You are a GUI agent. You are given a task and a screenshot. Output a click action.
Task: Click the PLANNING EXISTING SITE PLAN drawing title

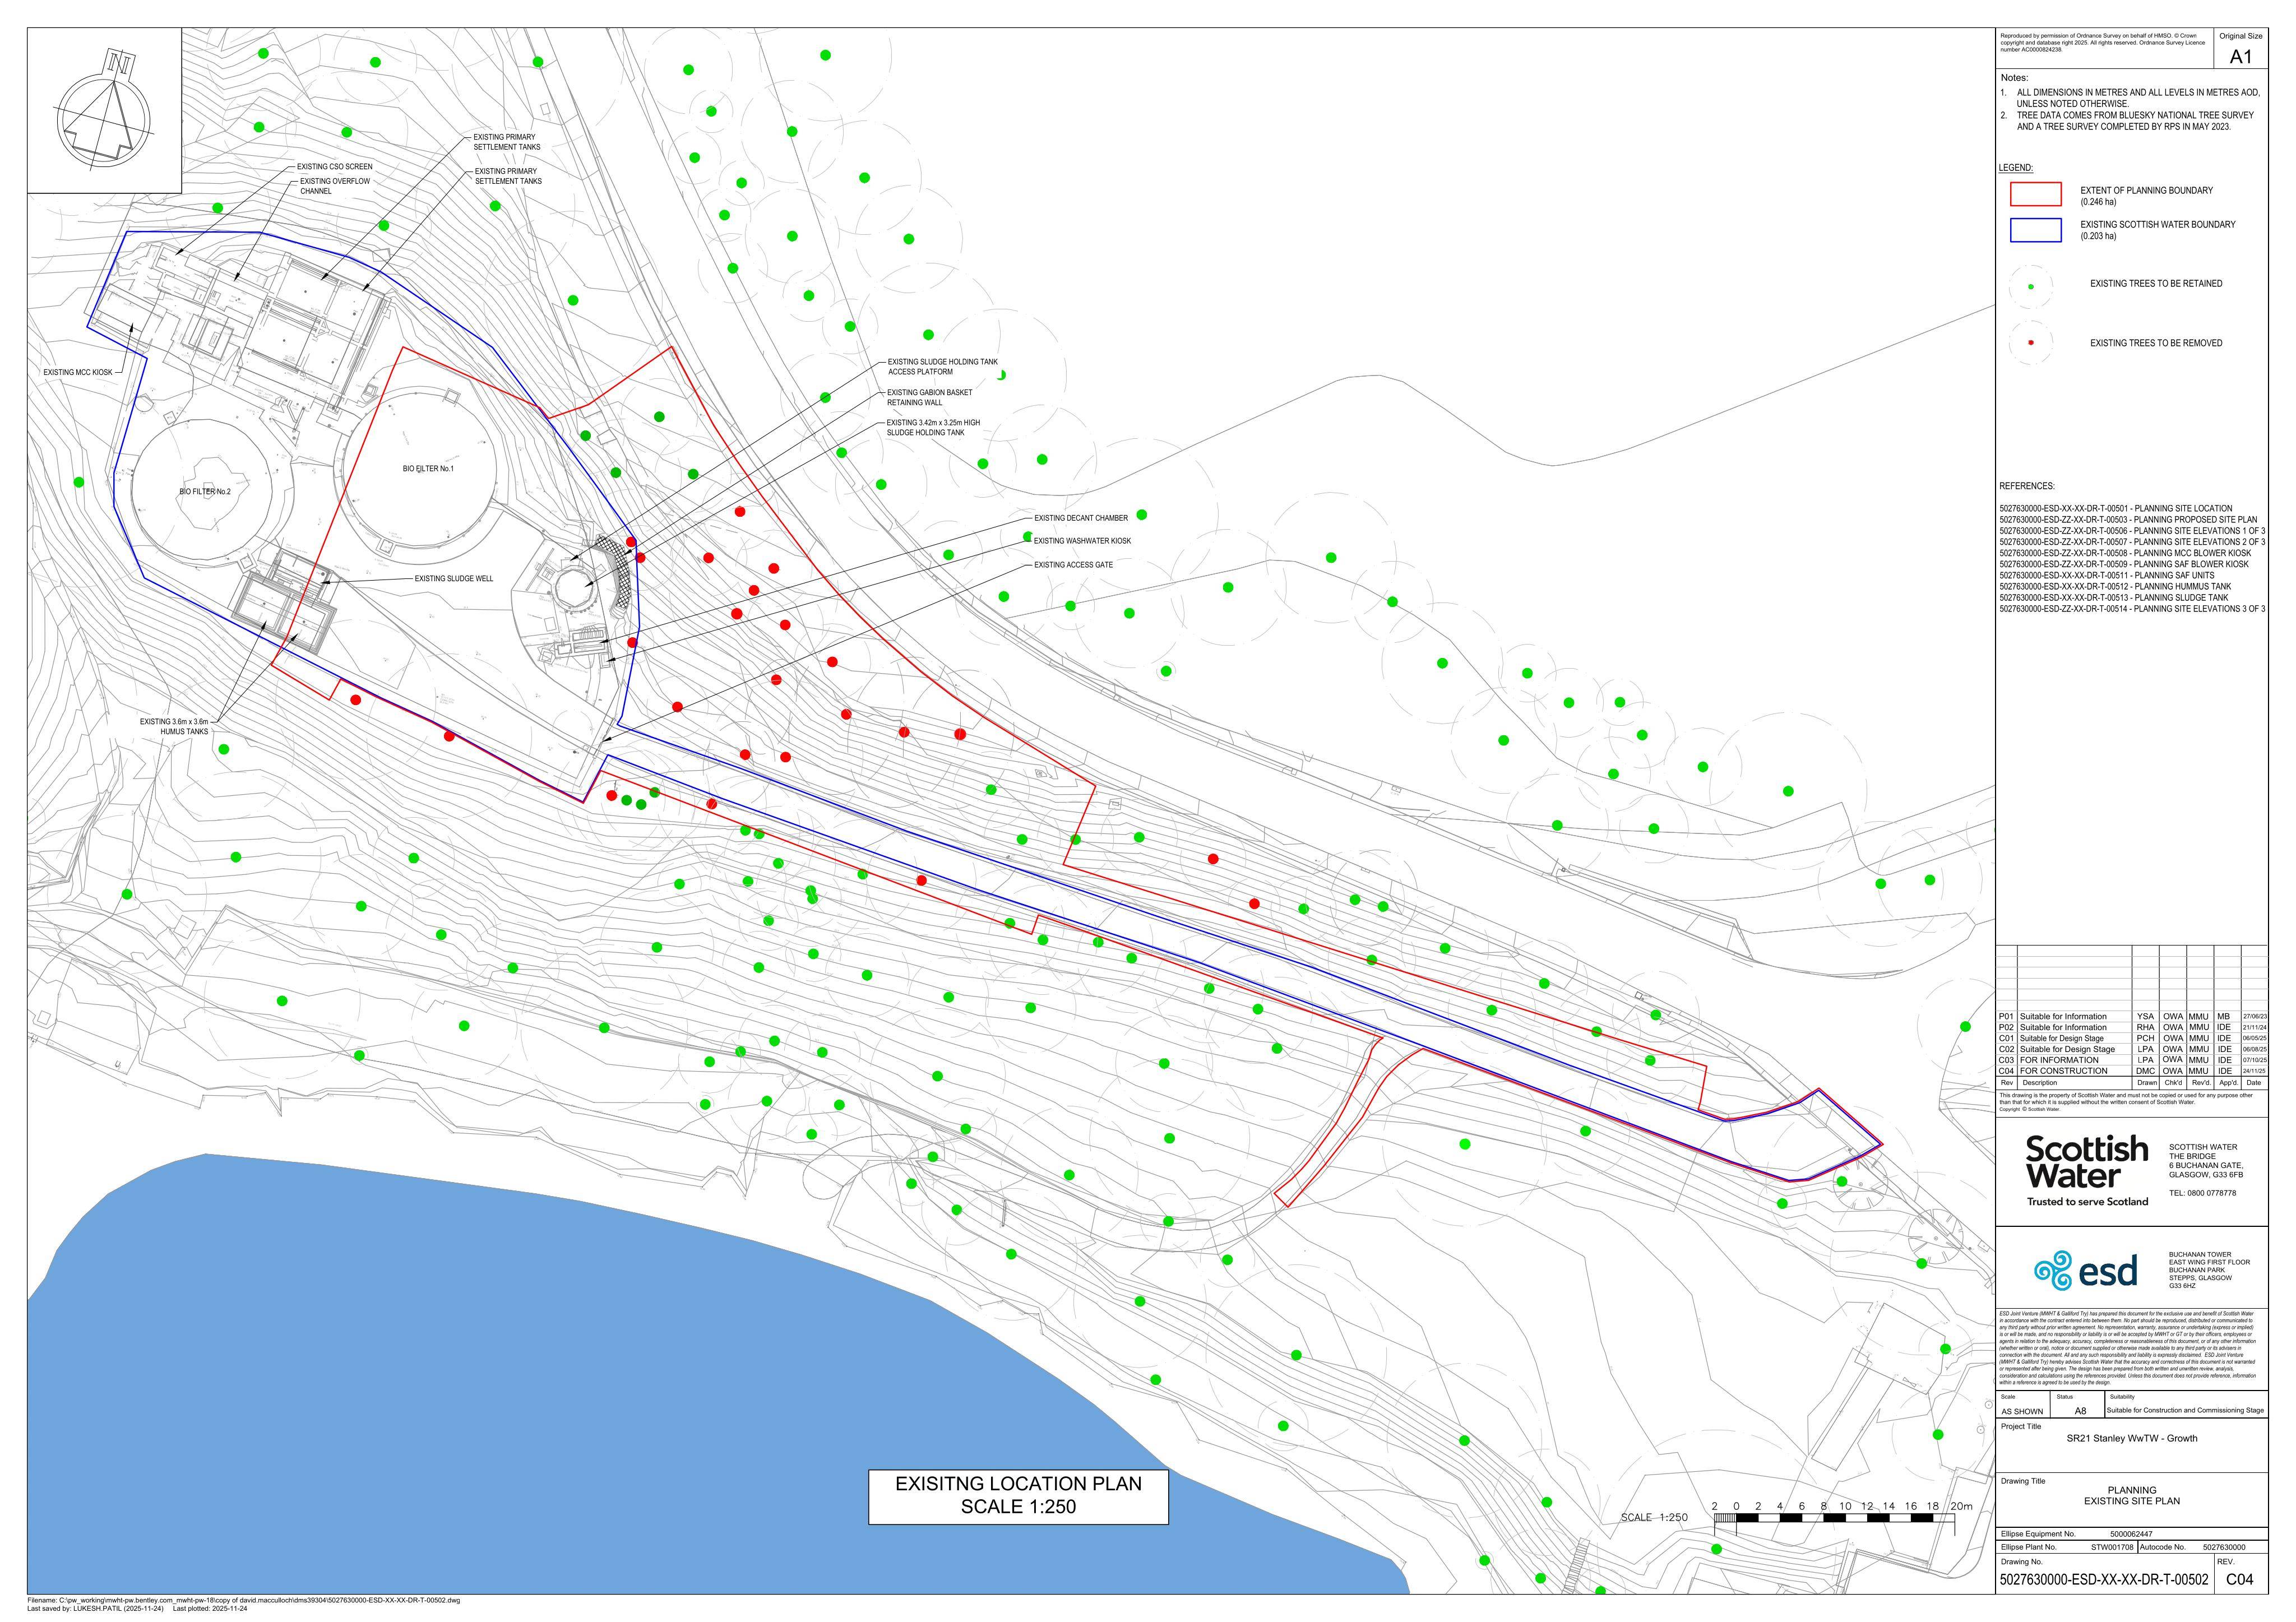click(x=2132, y=1495)
